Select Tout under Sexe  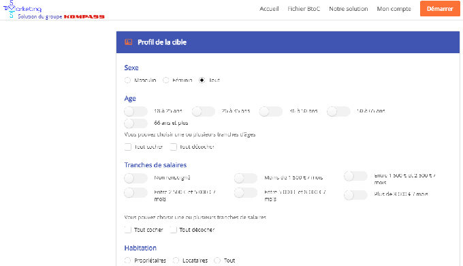coord(202,80)
